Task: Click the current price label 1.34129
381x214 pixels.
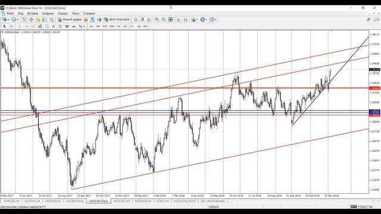Action: click(374, 70)
